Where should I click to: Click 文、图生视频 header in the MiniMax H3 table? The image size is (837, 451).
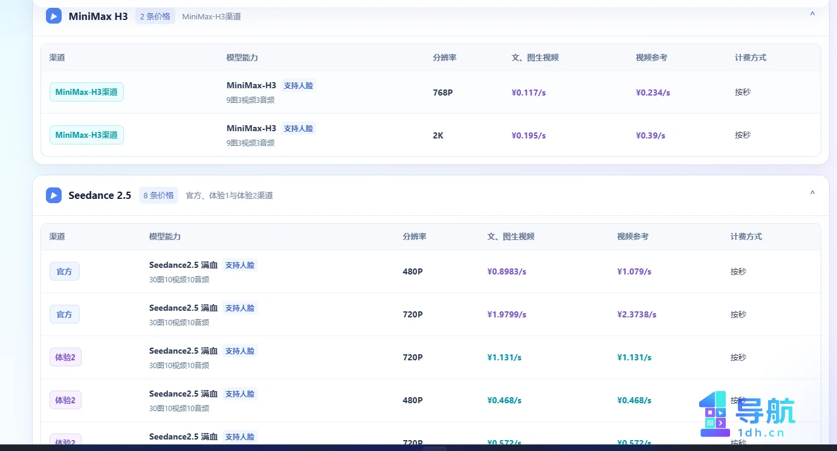coord(535,57)
